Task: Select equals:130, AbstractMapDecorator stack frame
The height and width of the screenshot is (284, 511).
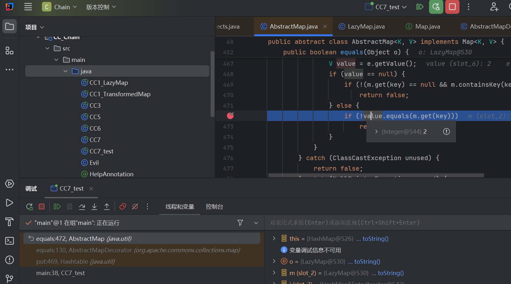Action: click(x=142, y=250)
